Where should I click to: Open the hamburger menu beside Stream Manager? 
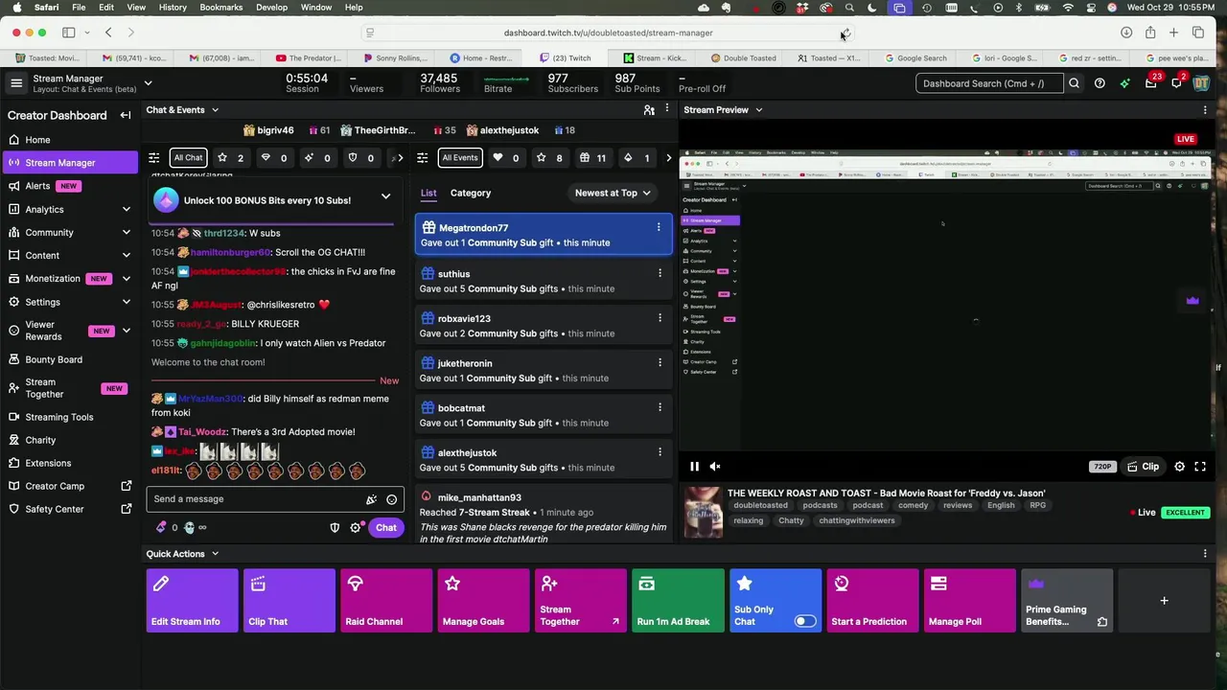pos(16,83)
